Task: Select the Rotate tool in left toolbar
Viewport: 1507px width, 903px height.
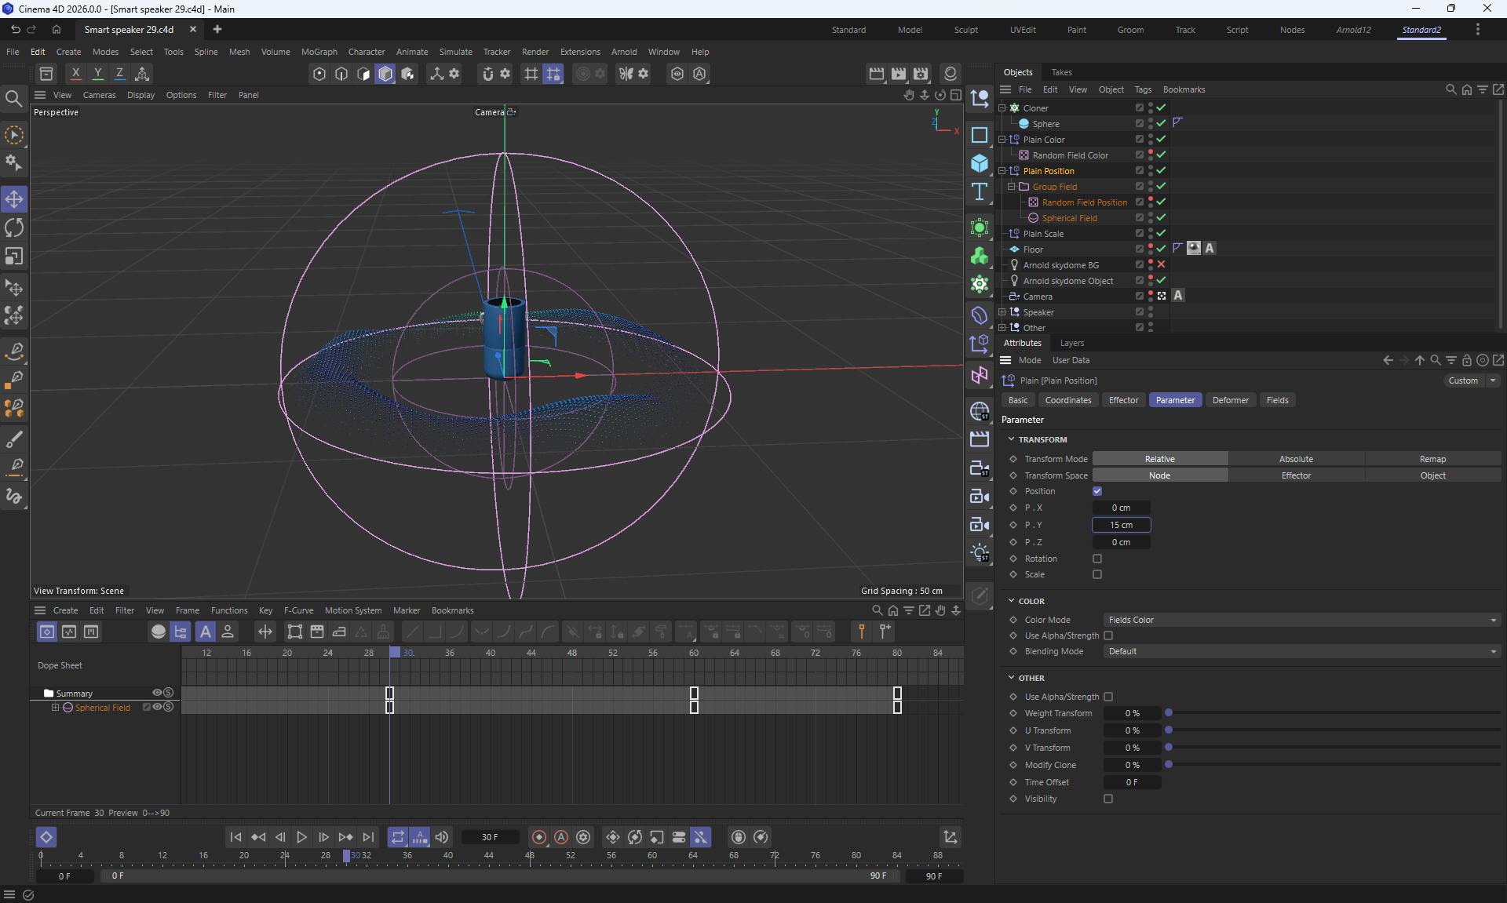Action: pos(14,228)
